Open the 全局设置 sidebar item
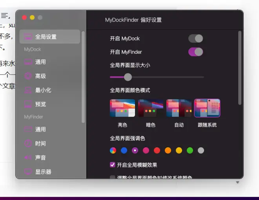 coord(50,36)
